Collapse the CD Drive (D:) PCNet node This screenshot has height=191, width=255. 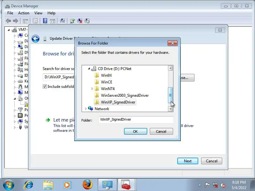89,69
